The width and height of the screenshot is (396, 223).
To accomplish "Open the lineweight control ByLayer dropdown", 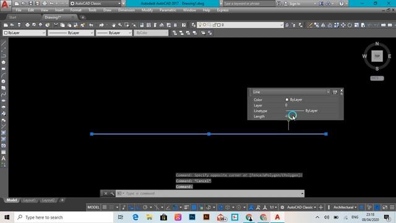I will [x=114, y=33].
